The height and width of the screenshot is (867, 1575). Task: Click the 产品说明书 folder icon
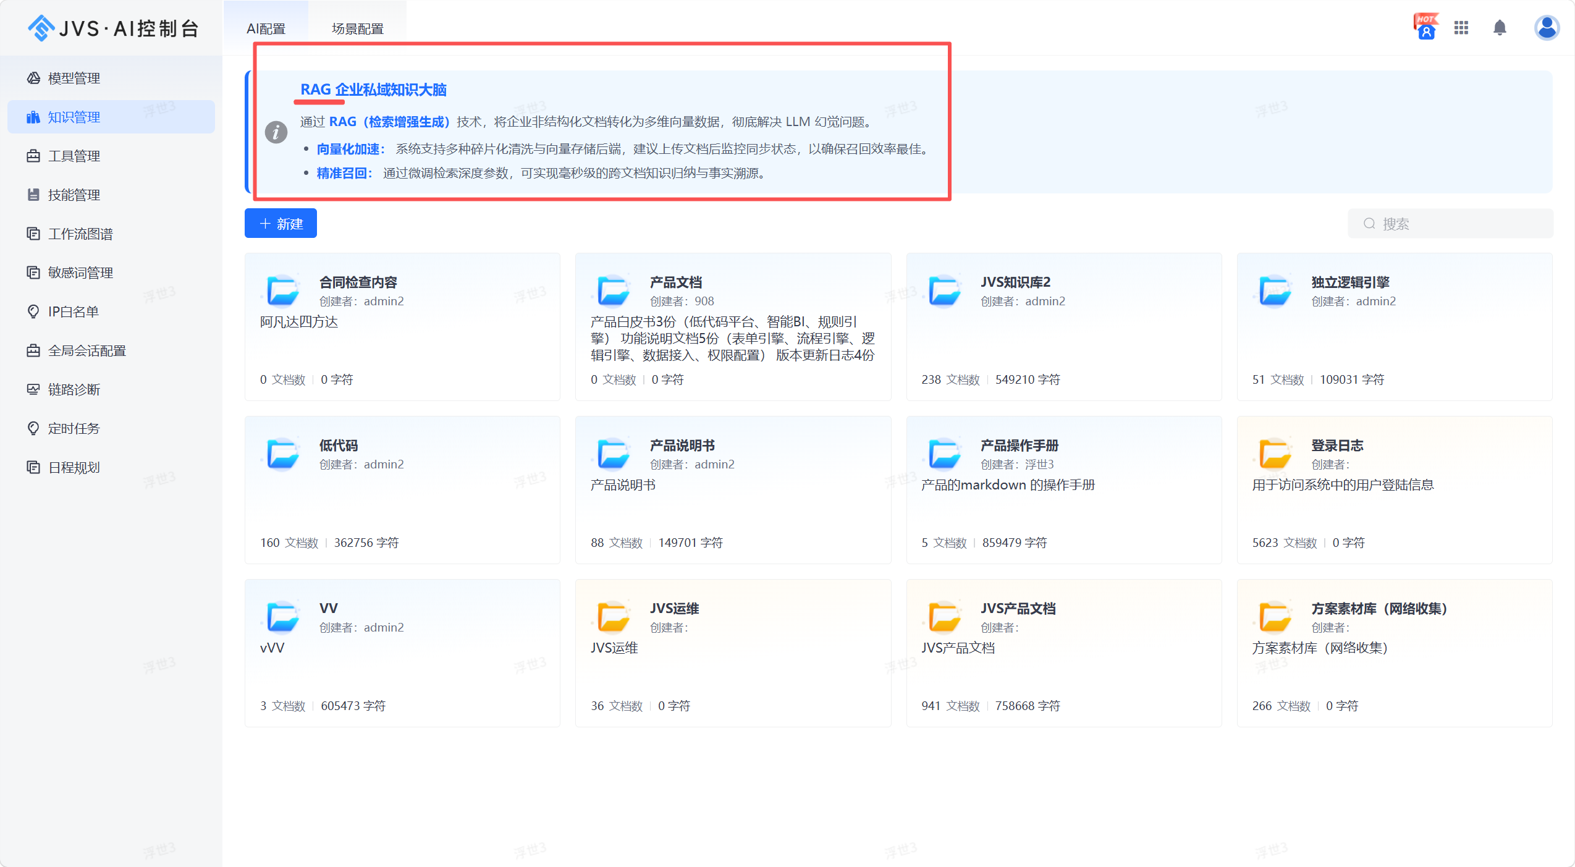(614, 454)
